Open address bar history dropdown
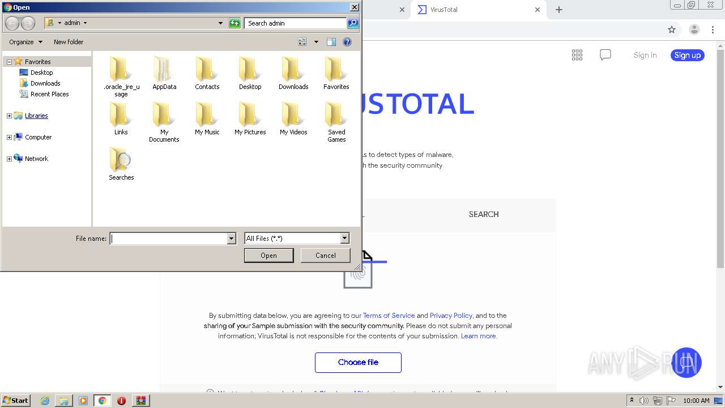 221,23
